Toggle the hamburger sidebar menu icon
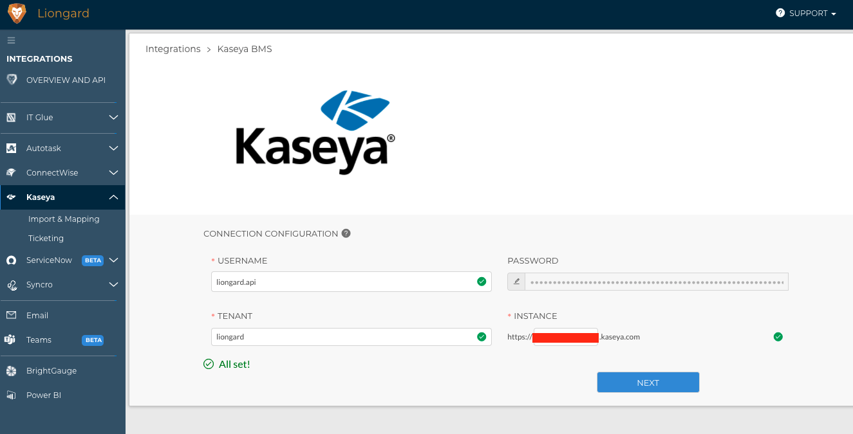Screen dimensions: 853x434 tap(11, 41)
